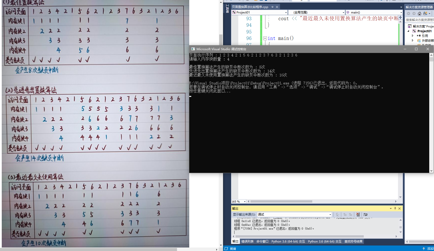Image resolution: width=434 pixels, height=251 pixels.
Task: Click the Solution Explorer forward arrow
Action: click(x=414, y=13)
